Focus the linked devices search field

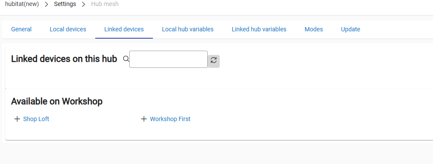(x=168, y=59)
